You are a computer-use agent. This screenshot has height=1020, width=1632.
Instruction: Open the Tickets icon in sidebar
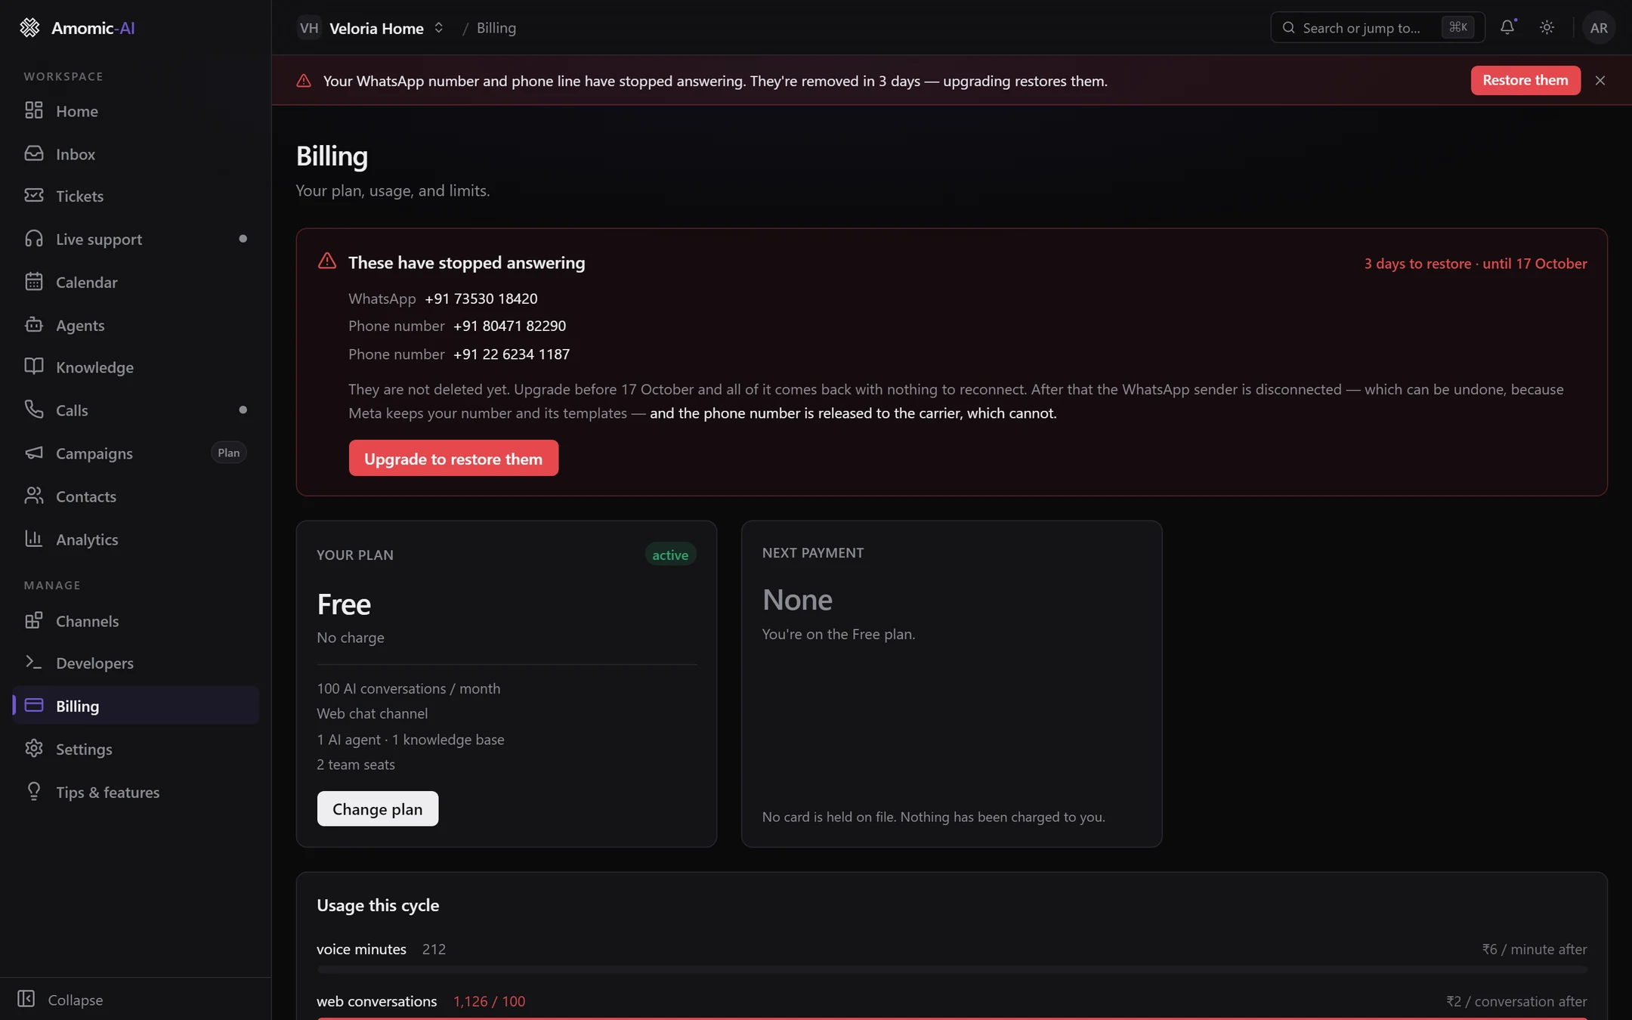(34, 196)
